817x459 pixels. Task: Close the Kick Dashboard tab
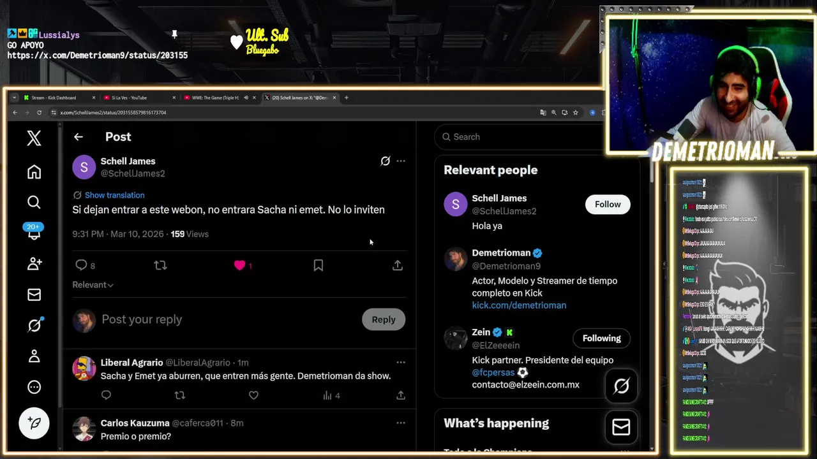(94, 98)
